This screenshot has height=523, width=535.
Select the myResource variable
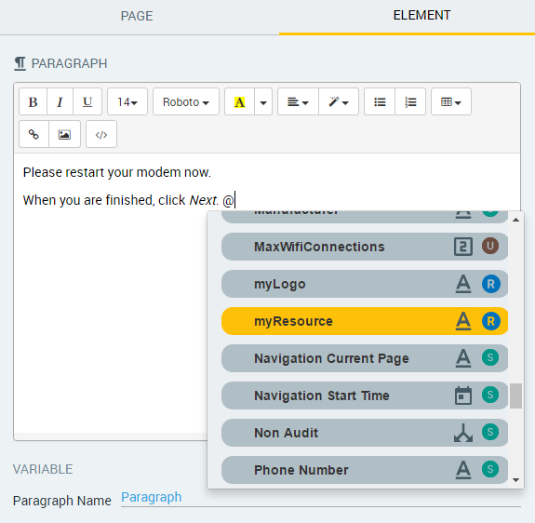365,321
